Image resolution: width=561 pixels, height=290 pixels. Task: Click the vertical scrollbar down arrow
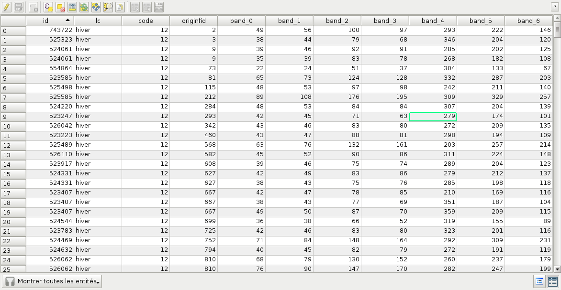pos(557,269)
